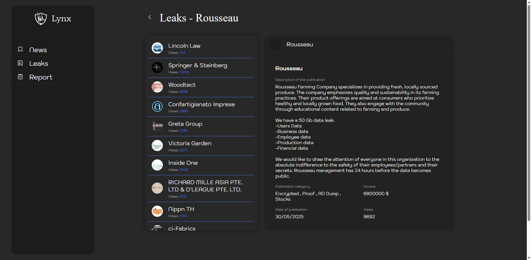The width and height of the screenshot is (531, 260).
Task: Click the bold Rousseau heading in details
Action: pos(289,69)
